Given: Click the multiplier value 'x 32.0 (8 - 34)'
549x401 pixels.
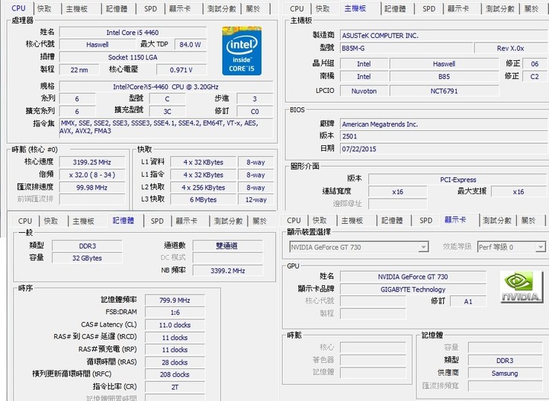Looking at the screenshot, I should pyautogui.click(x=92, y=175).
